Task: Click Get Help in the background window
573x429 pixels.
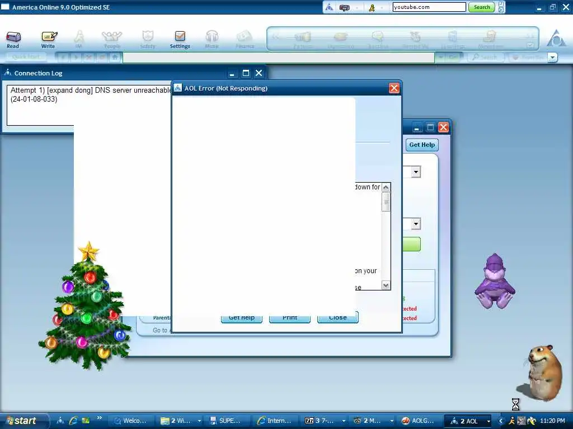Action: pyautogui.click(x=422, y=145)
